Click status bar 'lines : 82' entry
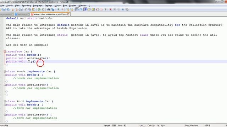 tap(122, 126)
